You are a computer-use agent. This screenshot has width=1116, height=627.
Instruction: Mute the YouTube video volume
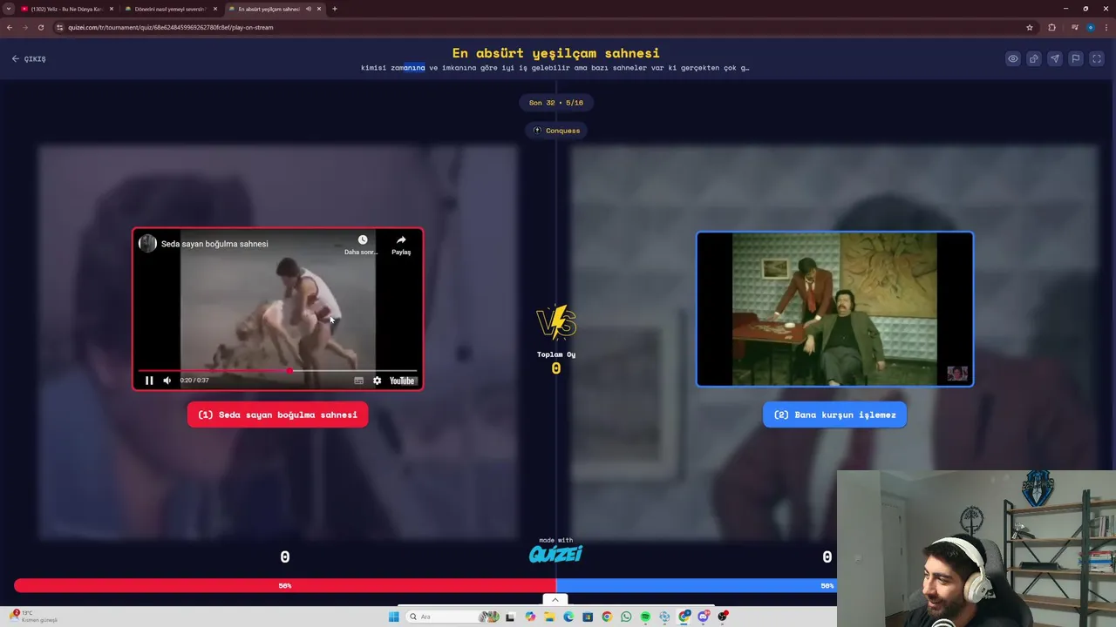(x=167, y=381)
